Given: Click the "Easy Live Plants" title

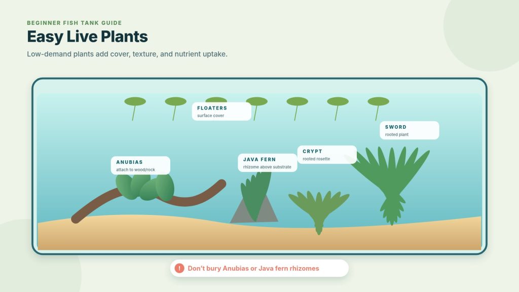Looking at the screenshot, I should [x=87, y=36].
